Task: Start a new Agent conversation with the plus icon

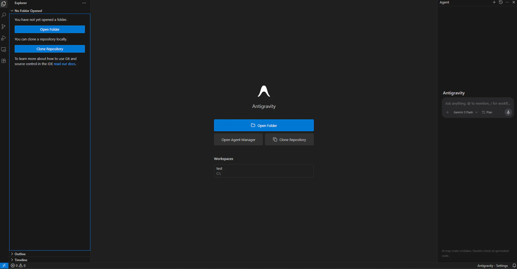Action: (494, 2)
